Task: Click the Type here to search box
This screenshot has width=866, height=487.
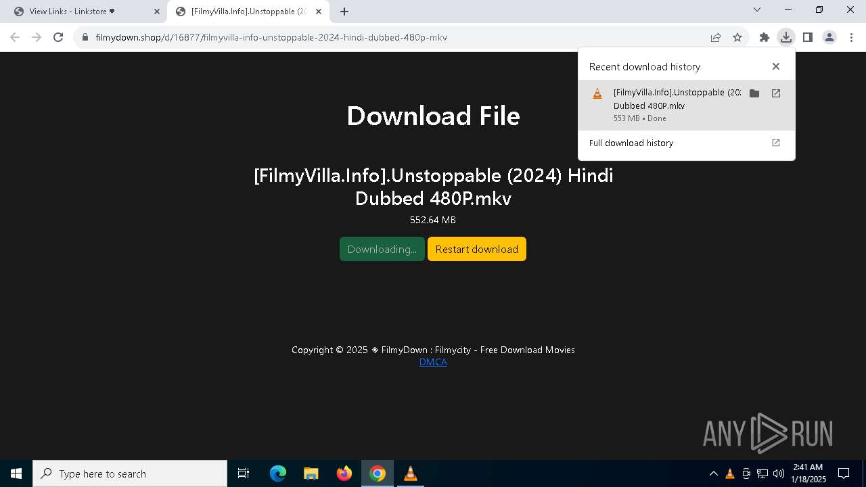Action: pos(130,473)
